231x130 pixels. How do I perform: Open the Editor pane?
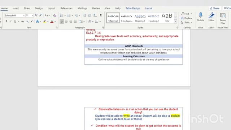click(x=212, y=17)
